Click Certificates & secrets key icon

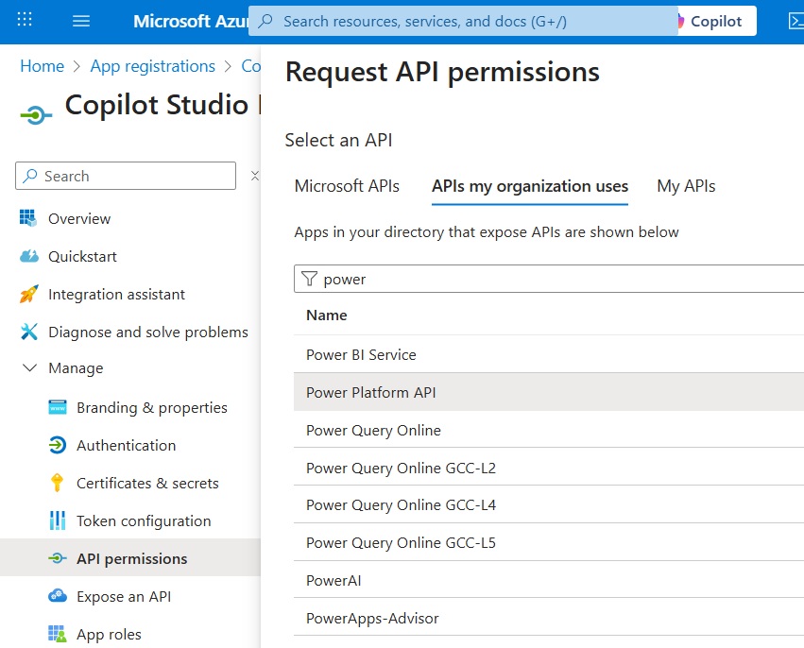[x=58, y=483]
